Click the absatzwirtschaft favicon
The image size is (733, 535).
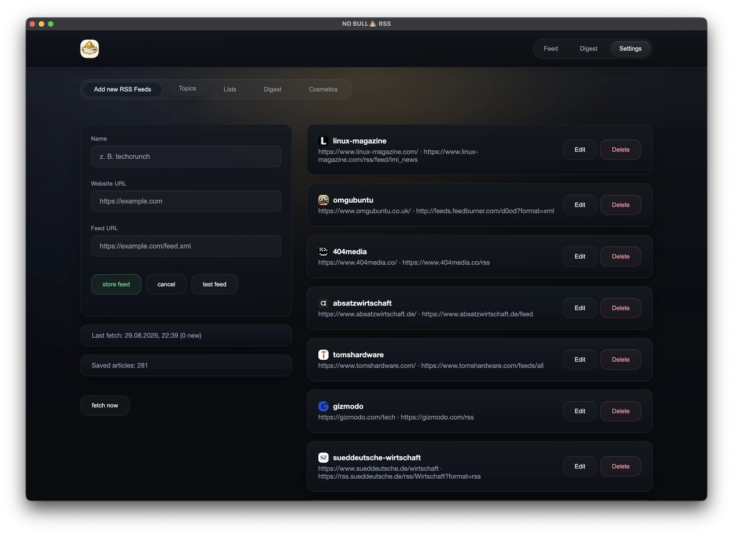pyautogui.click(x=323, y=303)
